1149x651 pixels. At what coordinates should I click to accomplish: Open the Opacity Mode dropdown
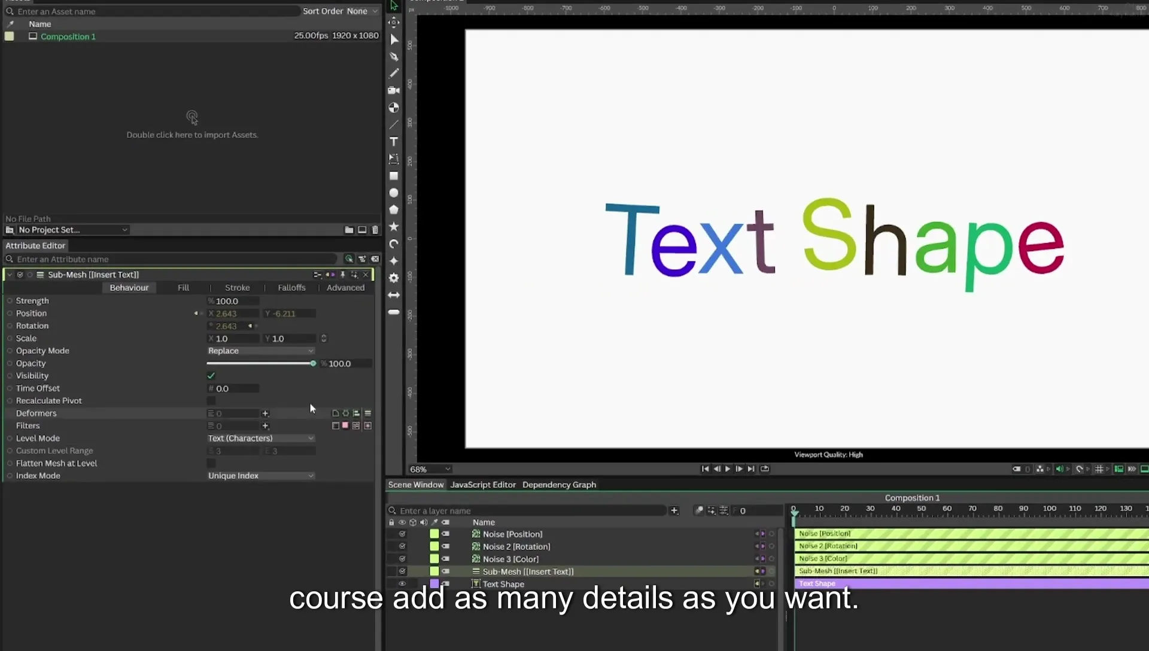pyautogui.click(x=260, y=351)
